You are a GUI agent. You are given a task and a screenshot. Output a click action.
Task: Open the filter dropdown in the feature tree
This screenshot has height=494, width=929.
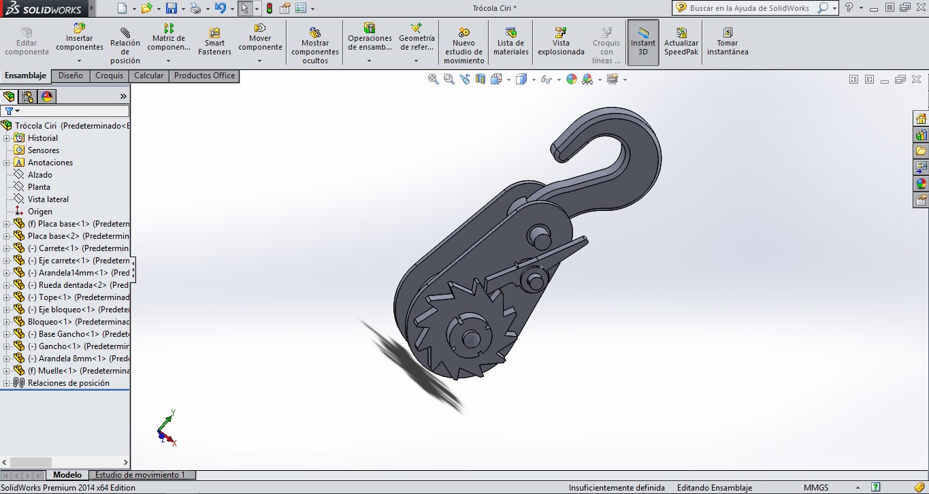(17, 111)
